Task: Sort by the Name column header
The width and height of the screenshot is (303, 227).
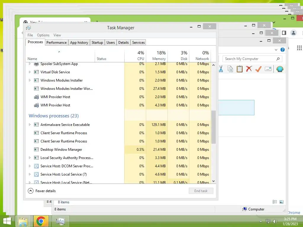Action: [60, 56]
